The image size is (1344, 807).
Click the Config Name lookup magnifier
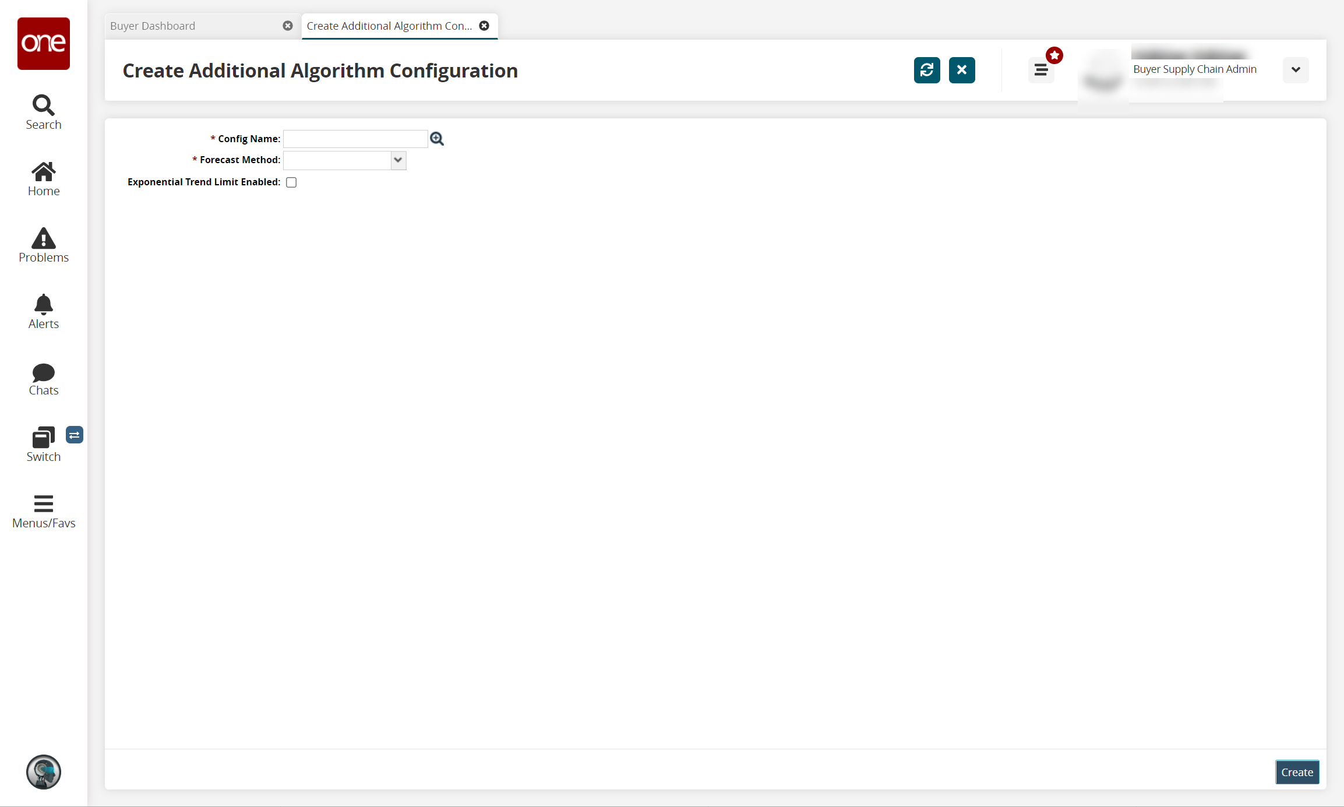pyautogui.click(x=436, y=139)
